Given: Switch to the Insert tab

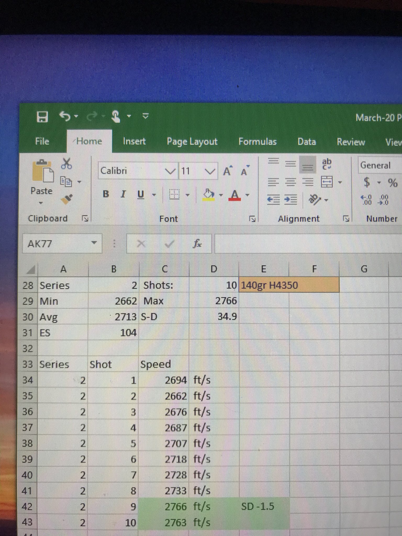Looking at the screenshot, I should (134, 141).
